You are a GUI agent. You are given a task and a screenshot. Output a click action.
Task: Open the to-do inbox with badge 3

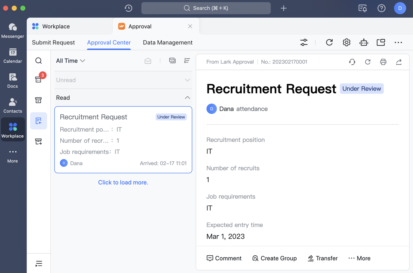pos(38,80)
